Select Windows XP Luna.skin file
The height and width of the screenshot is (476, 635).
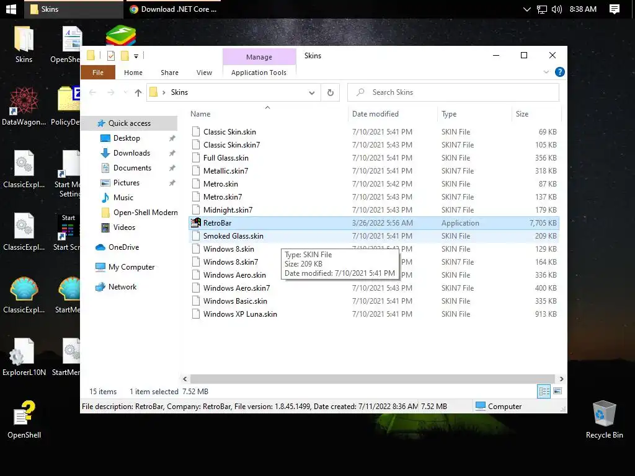[x=373, y=314]
